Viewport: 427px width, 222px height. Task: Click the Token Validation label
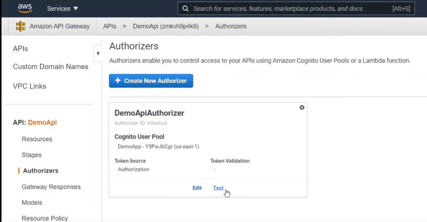pos(230,161)
